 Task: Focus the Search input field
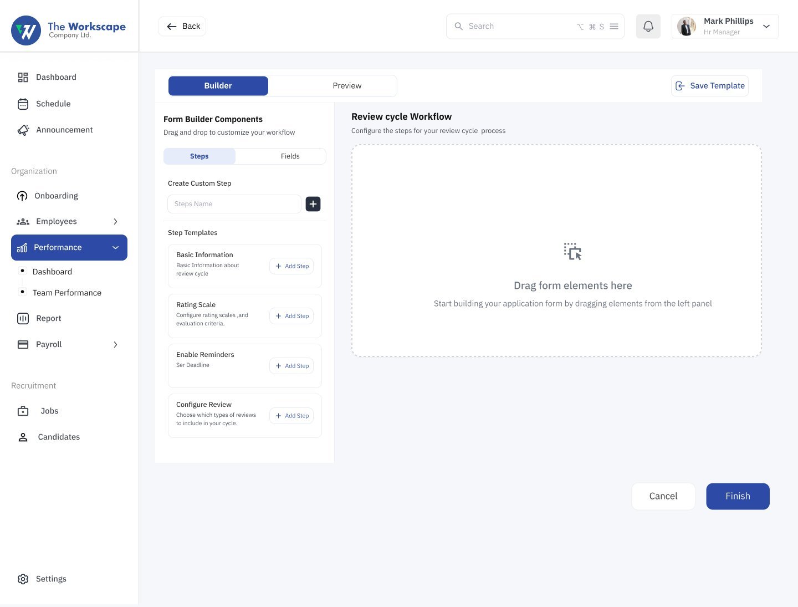coord(535,26)
